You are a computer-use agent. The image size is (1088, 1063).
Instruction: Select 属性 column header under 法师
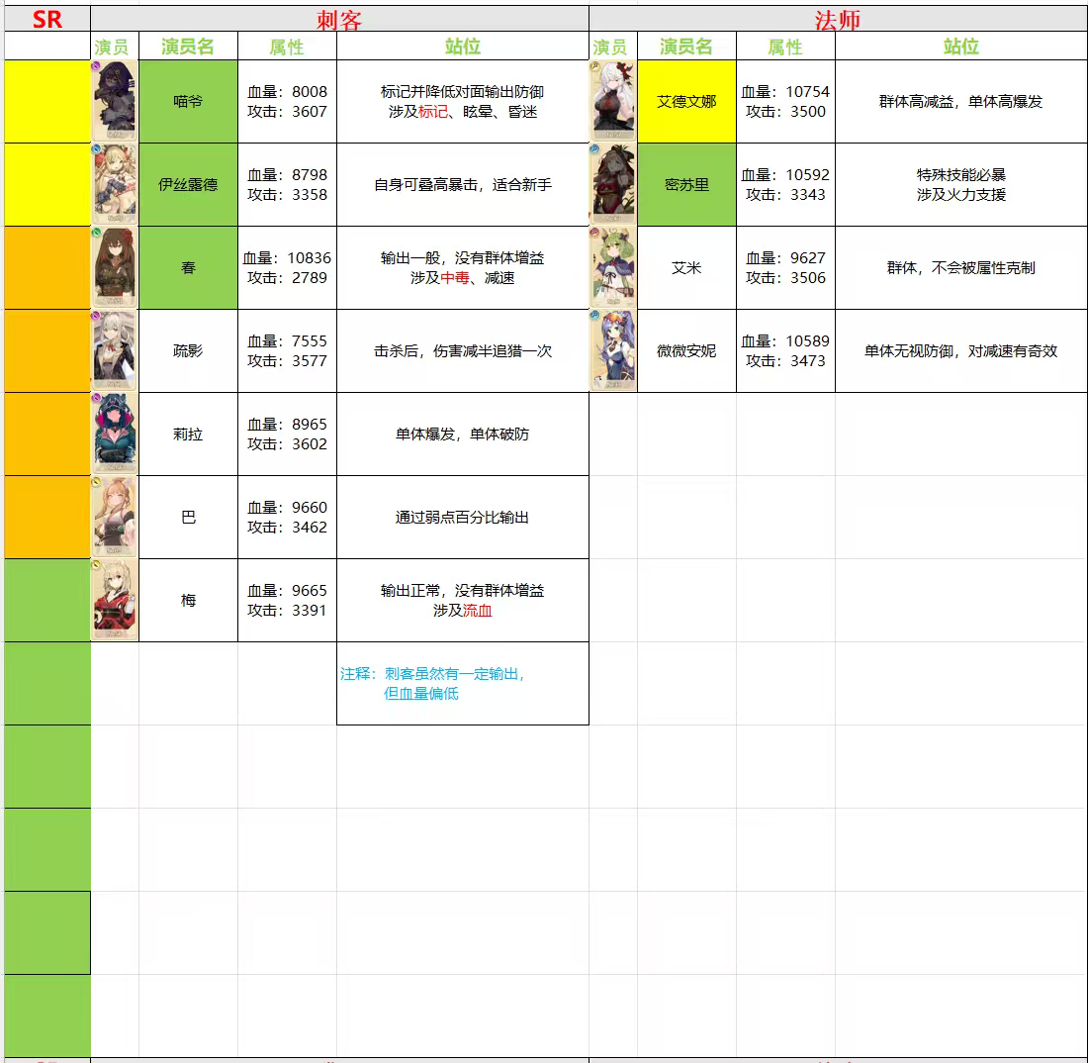785,46
